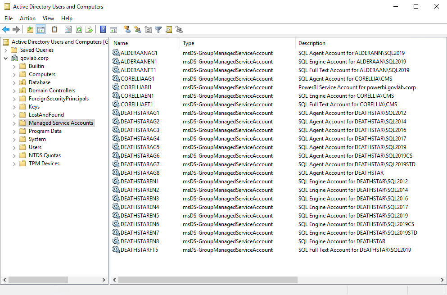Select the DEATHSTARAG1 service account
Screen dimensions: 447x295
(x=140, y=113)
